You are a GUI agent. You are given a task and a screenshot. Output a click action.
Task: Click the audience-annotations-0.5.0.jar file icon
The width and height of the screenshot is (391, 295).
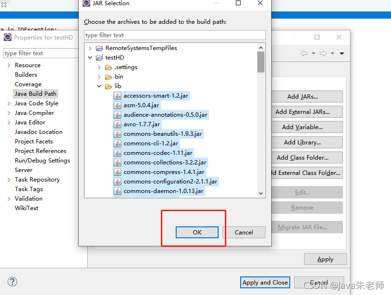(117, 115)
